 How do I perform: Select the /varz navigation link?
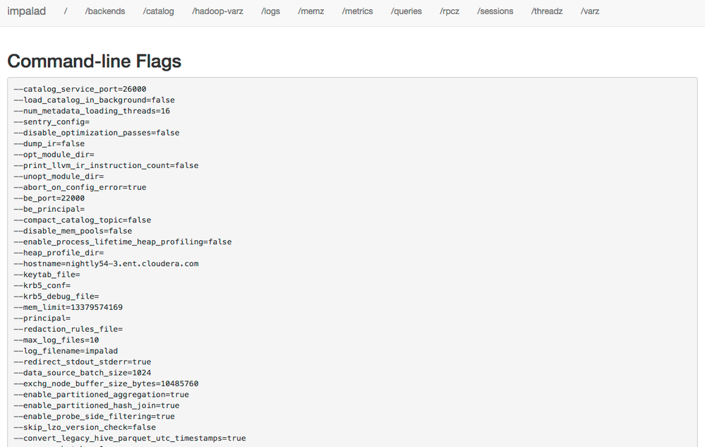tap(590, 11)
